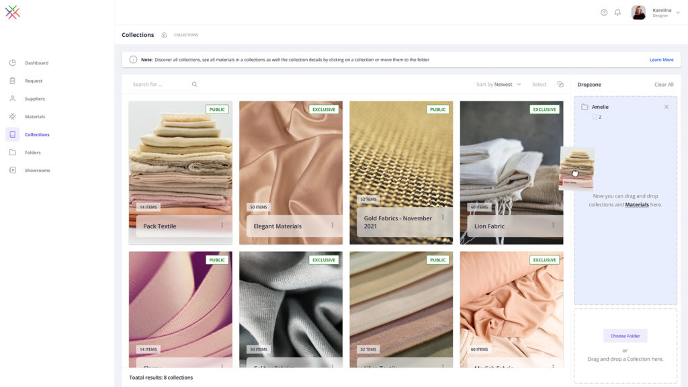The width and height of the screenshot is (688, 387).
Task: Open Gold Fabrics options menu
Action: coord(443,217)
